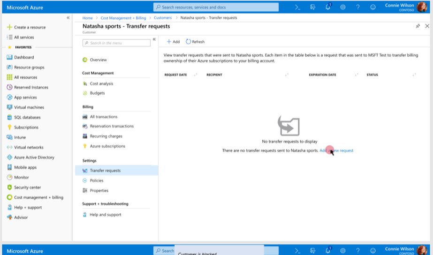The height and width of the screenshot is (255, 433).
Task: Open the feedback smiley icon
Action: coord(373,7)
